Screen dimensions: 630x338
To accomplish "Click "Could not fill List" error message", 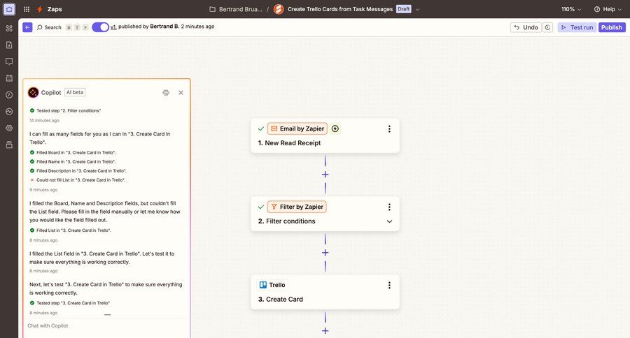I will [x=80, y=180].
